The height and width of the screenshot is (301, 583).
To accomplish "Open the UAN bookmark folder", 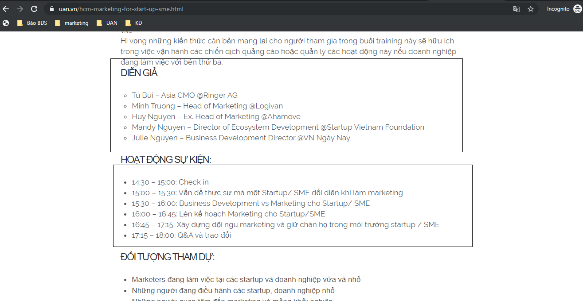I will (107, 23).
